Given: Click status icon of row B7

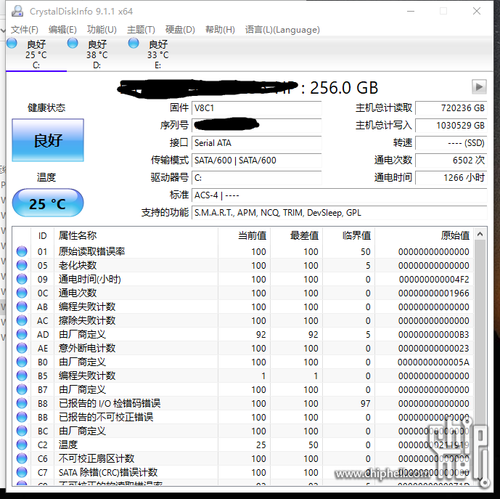Looking at the screenshot, I should pos(22,389).
